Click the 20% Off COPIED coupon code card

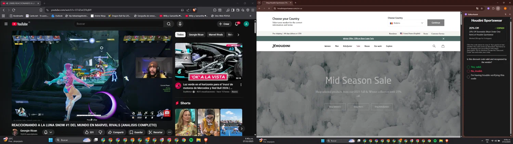point(487,33)
